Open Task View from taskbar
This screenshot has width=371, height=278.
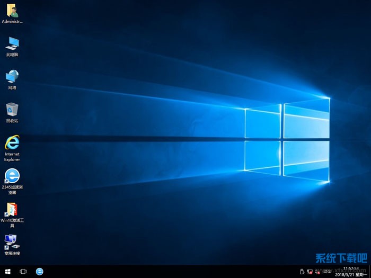pyautogui.click(x=23, y=271)
